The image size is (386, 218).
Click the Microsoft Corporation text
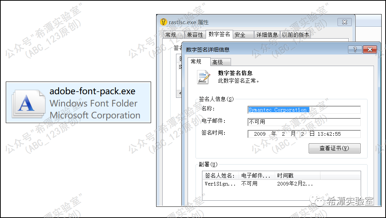coord(95,115)
